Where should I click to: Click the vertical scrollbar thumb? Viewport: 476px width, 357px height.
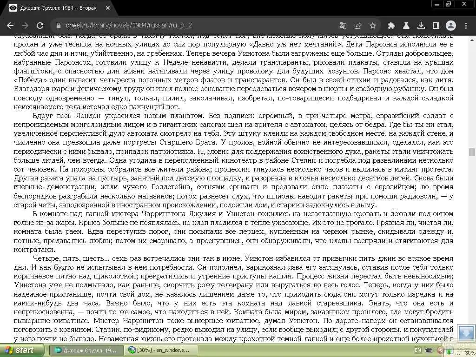(x=472, y=152)
